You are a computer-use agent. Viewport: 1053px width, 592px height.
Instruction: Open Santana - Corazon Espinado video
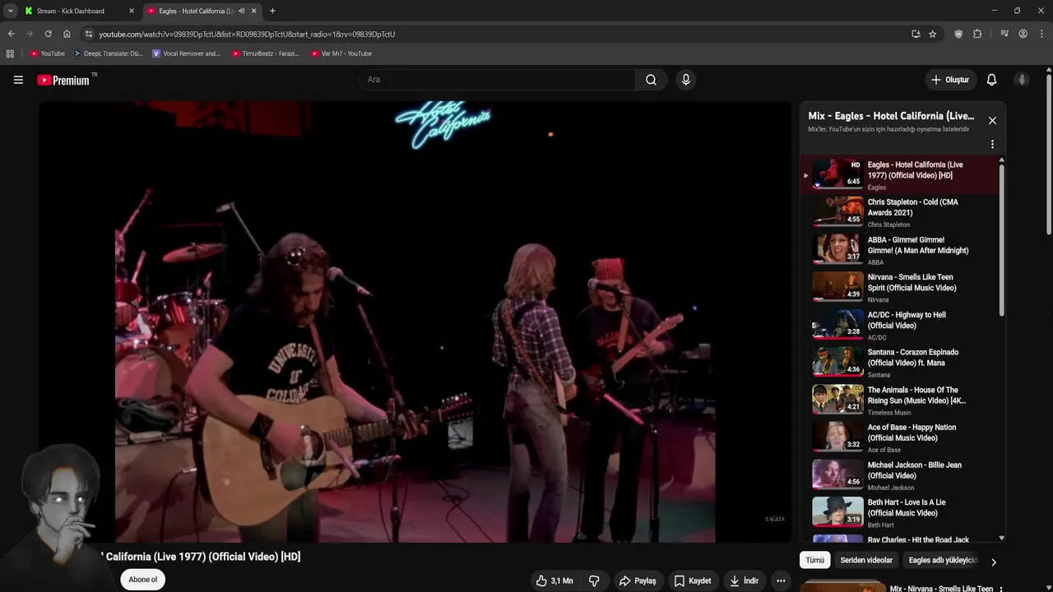(x=901, y=362)
